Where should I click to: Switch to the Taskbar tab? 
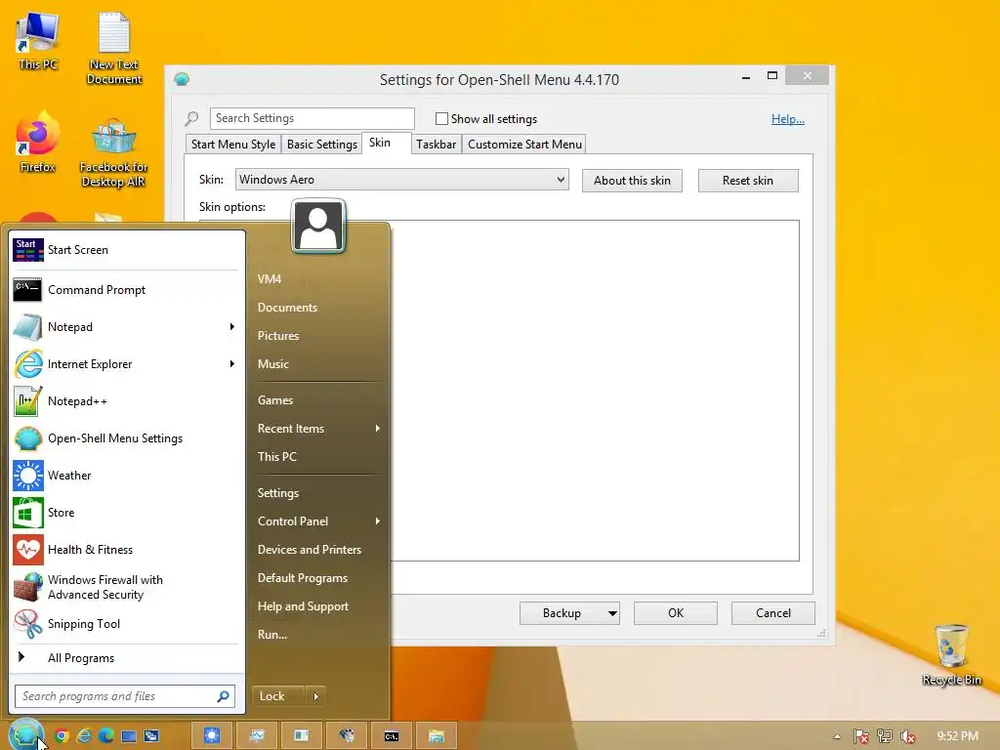click(437, 145)
